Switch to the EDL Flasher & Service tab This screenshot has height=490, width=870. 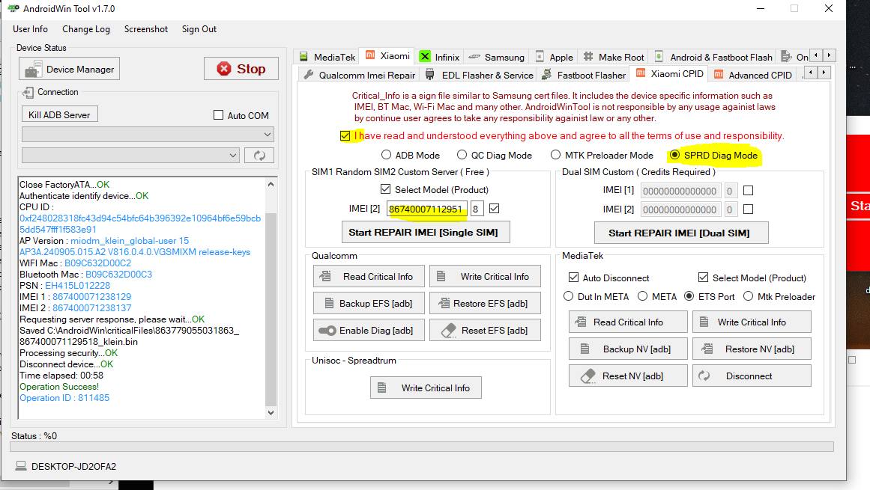point(480,75)
